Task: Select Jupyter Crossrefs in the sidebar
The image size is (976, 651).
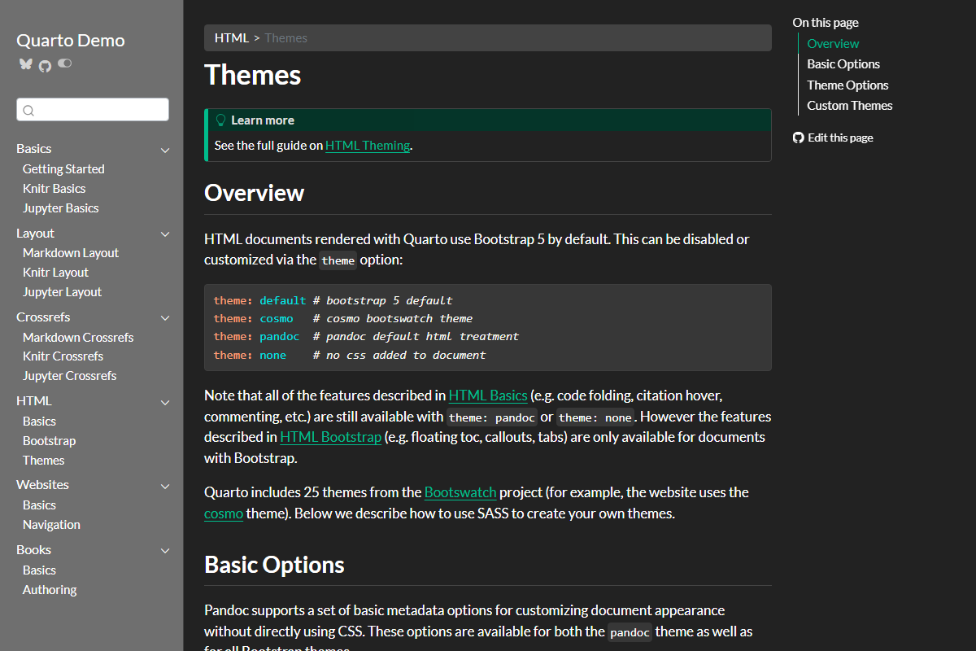Action: pyautogui.click(x=69, y=375)
